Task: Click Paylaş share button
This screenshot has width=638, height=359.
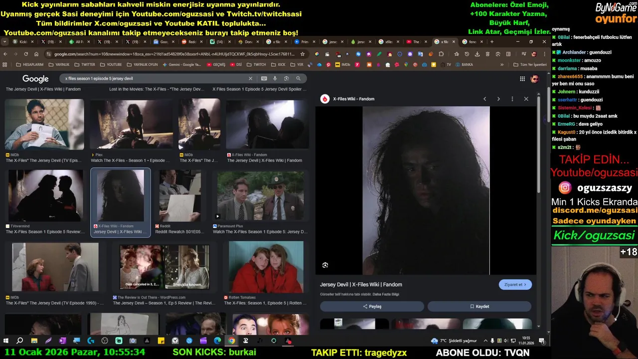Action: [372, 307]
